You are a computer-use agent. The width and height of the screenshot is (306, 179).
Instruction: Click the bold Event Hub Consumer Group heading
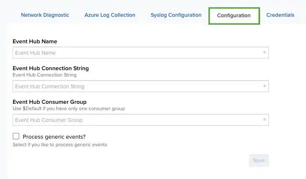[50, 102]
